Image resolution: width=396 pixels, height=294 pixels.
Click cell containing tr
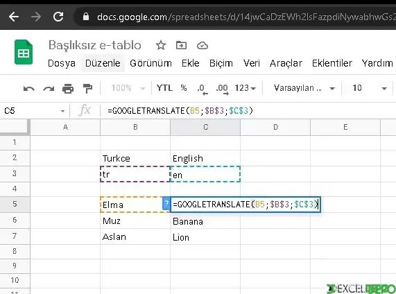[x=135, y=174]
